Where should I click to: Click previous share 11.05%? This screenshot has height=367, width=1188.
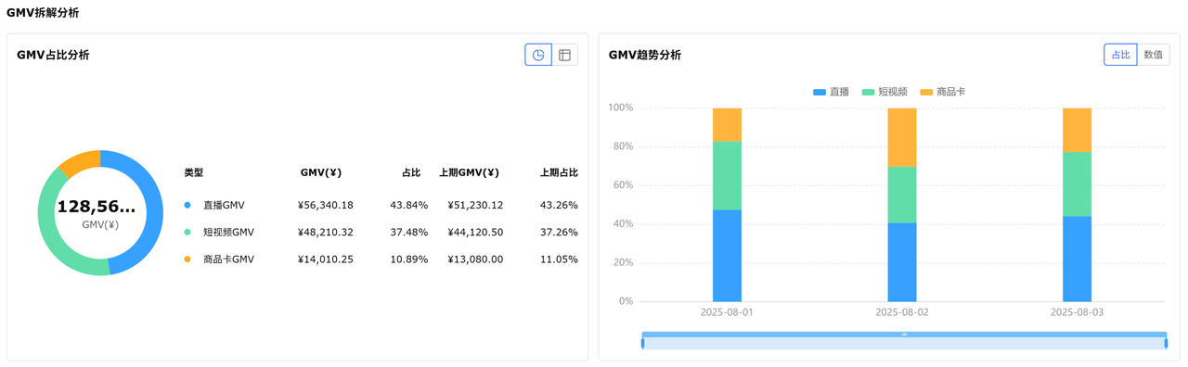559,259
